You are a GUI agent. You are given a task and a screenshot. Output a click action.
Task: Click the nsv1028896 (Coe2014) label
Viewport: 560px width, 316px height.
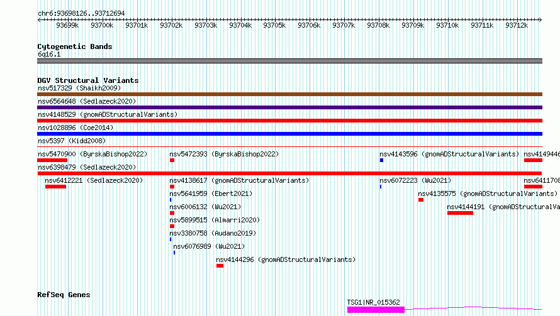pyautogui.click(x=76, y=128)
